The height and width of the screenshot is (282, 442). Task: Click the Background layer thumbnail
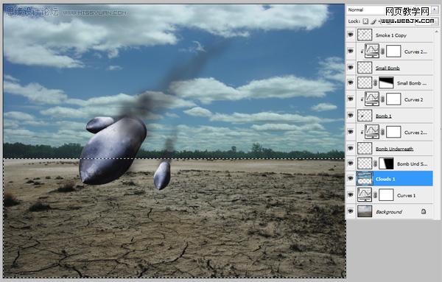click(365, 211)
